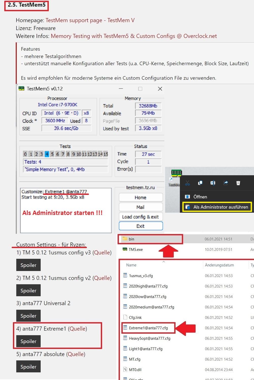This screenshot has height=380, width=254.
Task: Choose Öffnen in the context menu
Action: coord(200,197)
